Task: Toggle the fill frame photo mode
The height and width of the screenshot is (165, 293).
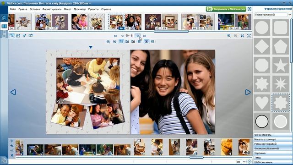Action: (x=121, y=42)
